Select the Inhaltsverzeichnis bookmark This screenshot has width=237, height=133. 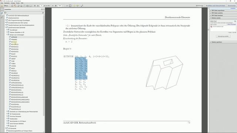tap(13, 18)
